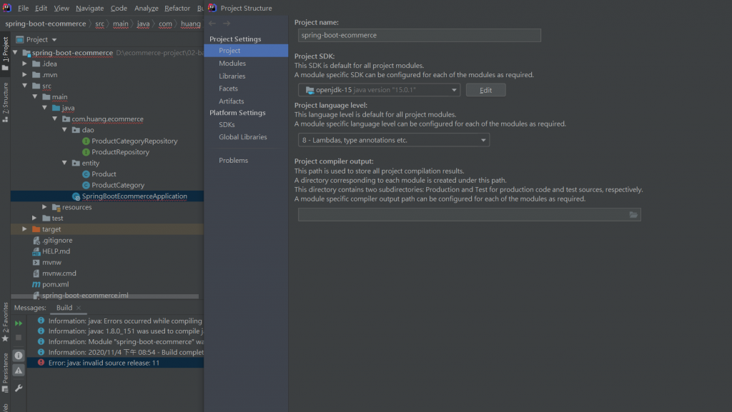Viewport: 732px width, 412px height.
Task: Select the error invalid source release: 11
Action: pos(115,363)
